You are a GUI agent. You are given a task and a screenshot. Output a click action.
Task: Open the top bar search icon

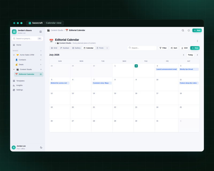(183, 30)
